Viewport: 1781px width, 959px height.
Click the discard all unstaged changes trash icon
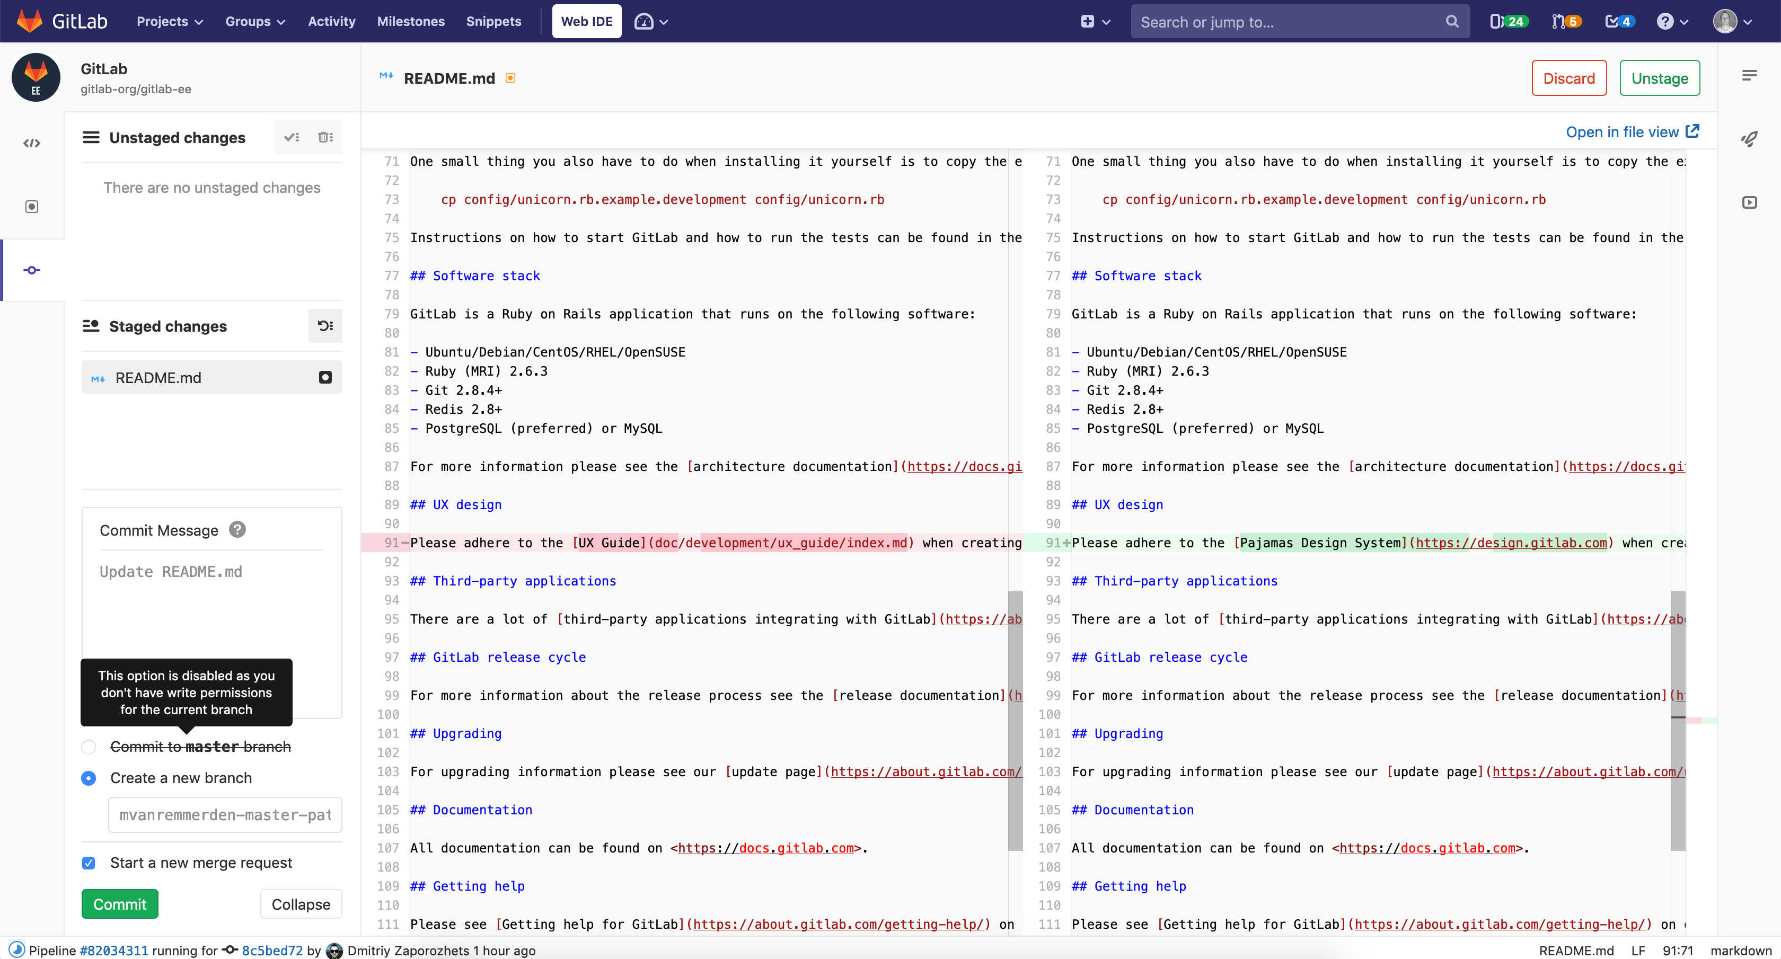coord(325,137)
